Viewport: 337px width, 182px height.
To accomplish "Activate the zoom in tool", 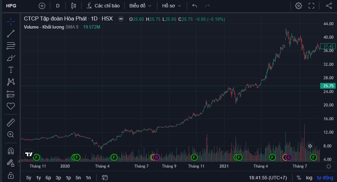I will pyautogui.click(x=11, y=134).
